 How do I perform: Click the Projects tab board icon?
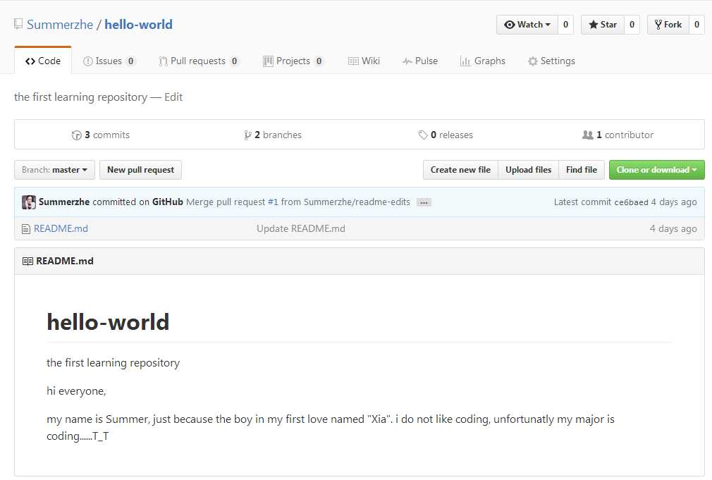click(x=268, y=61)
